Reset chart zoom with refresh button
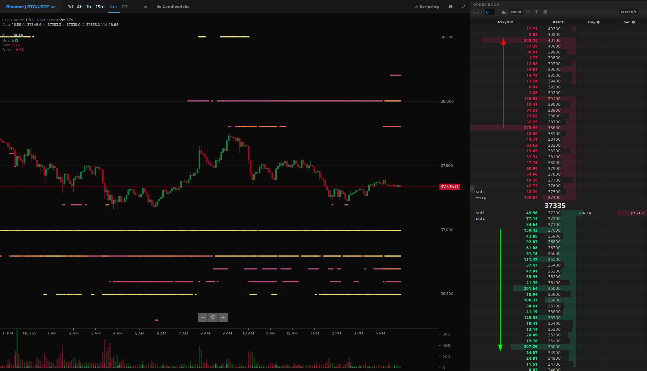 213,317
